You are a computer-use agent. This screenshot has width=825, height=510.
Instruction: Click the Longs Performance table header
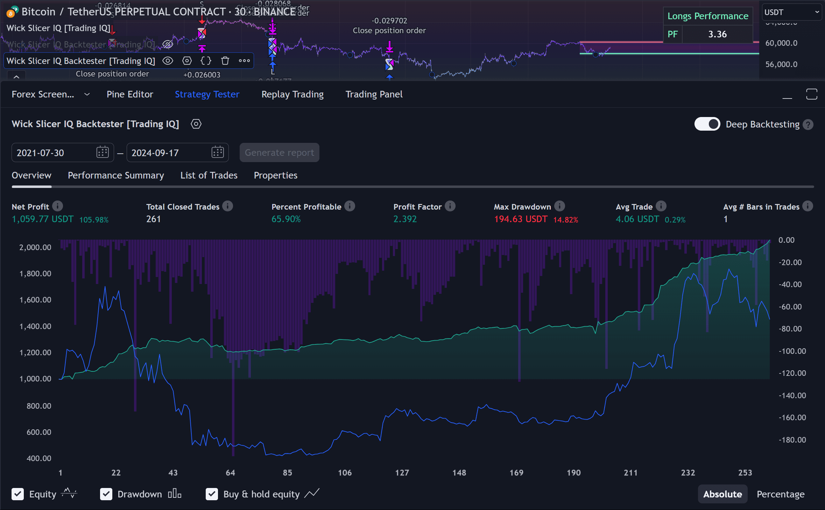708,16
